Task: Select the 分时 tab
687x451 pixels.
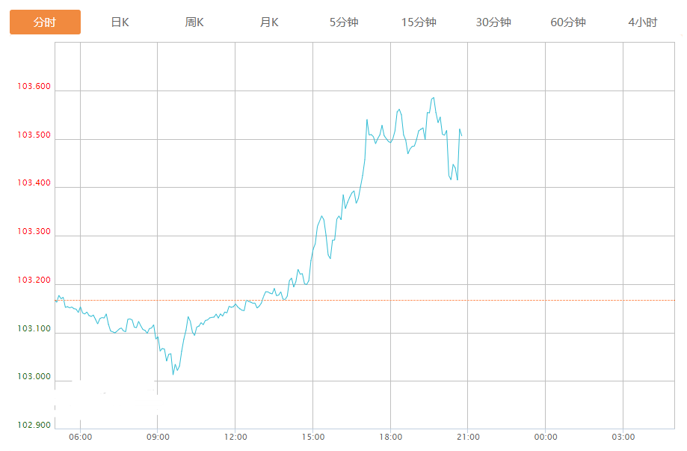Action: [x=45, y=22]
